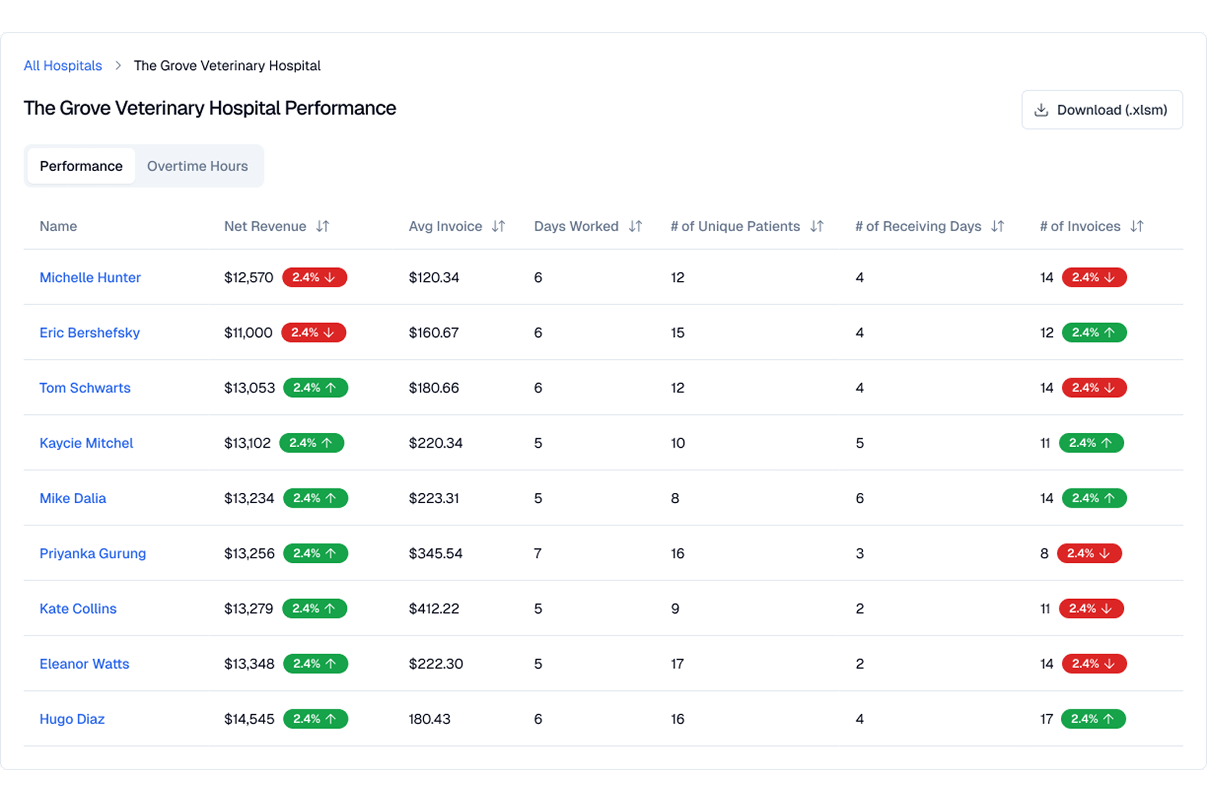The image size is (1207, 802).
Task: Click the # of Receiving Days sort icon
Action: 997,226
